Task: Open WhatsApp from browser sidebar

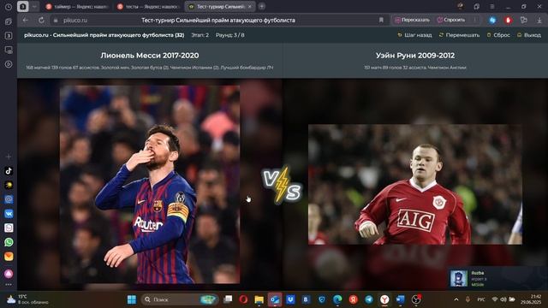Action: coord(9,242)
